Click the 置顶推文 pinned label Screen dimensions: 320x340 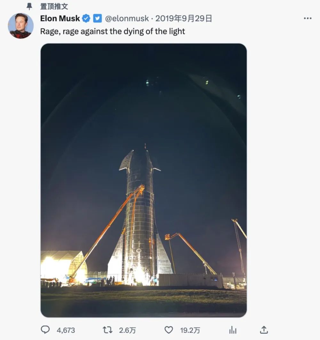pos(54,6)
